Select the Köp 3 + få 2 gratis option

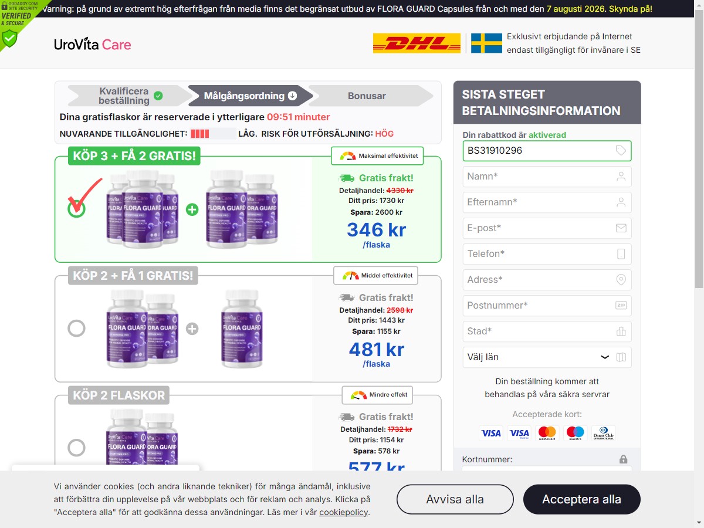pos(76,209)
